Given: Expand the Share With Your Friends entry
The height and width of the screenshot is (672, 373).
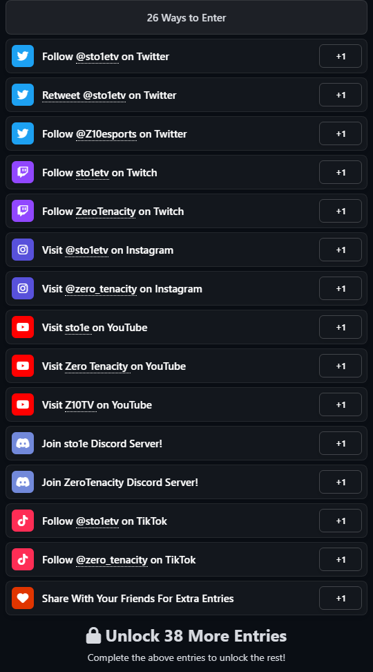Looking at the screenshot, I should pyautogui.click(x=186, y=598).
